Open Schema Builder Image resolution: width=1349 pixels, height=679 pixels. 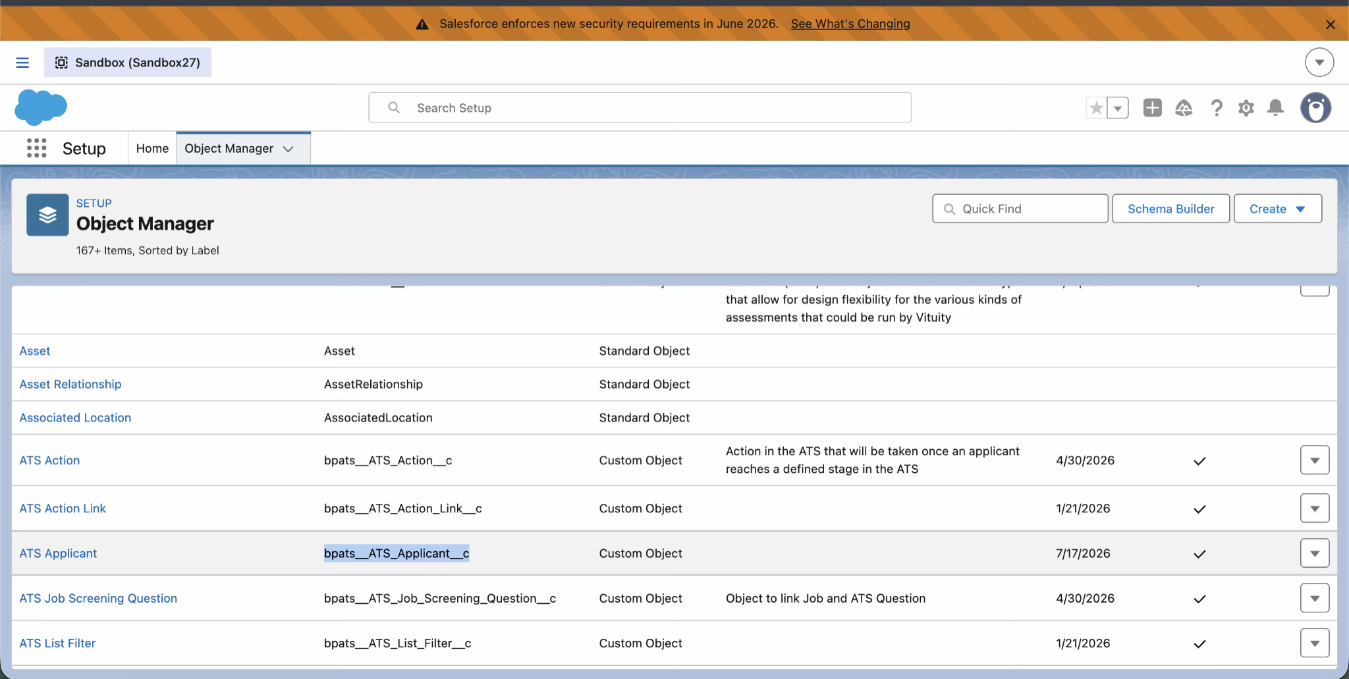pyautogui.click(x=1171, y=209)
